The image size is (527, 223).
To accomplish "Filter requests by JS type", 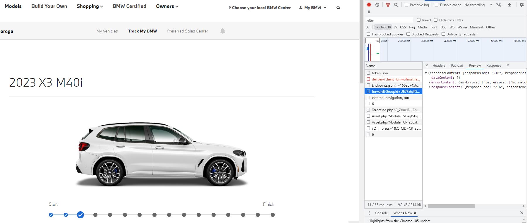I will pyautogui.click(x=395, y=27).
